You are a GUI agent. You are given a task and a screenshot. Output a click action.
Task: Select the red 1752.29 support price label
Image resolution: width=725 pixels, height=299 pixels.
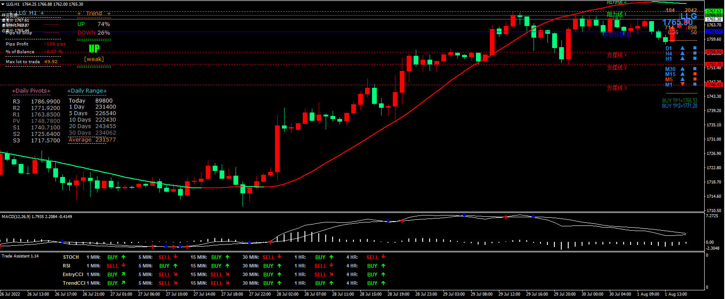coord(714,64)
